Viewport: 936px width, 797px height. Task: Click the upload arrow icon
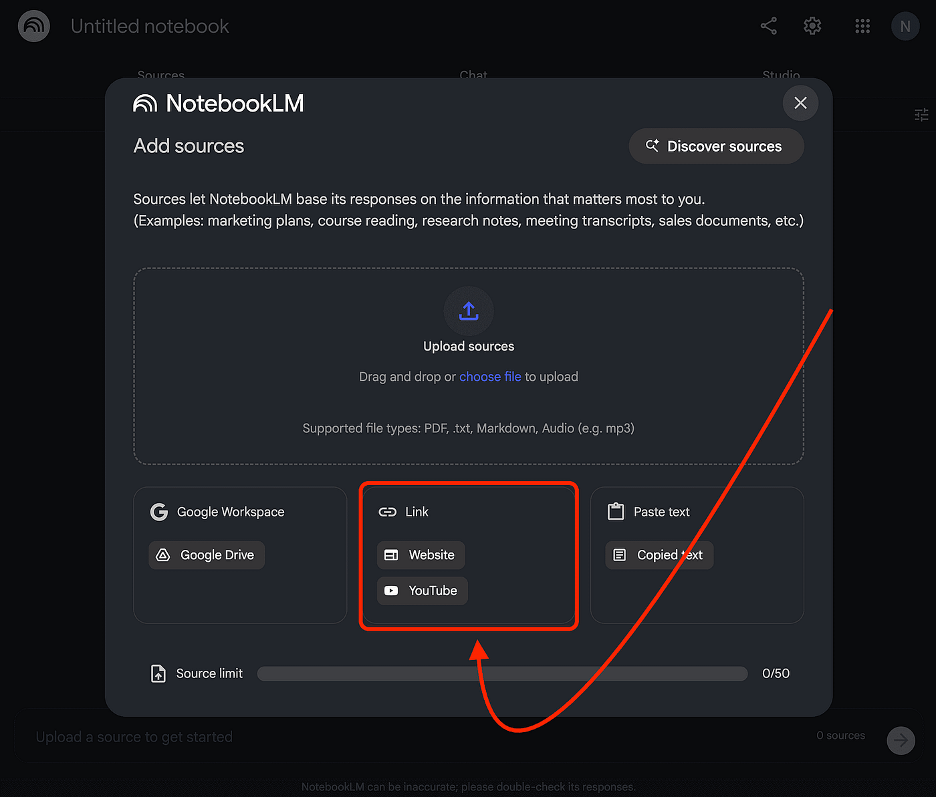point(469,311)
